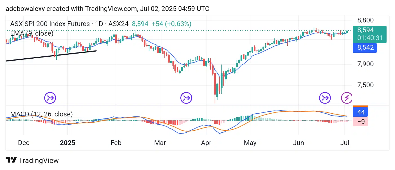Click the Feb label on time axis
Viewport: 395px width, 170px height.
point(116,143)
